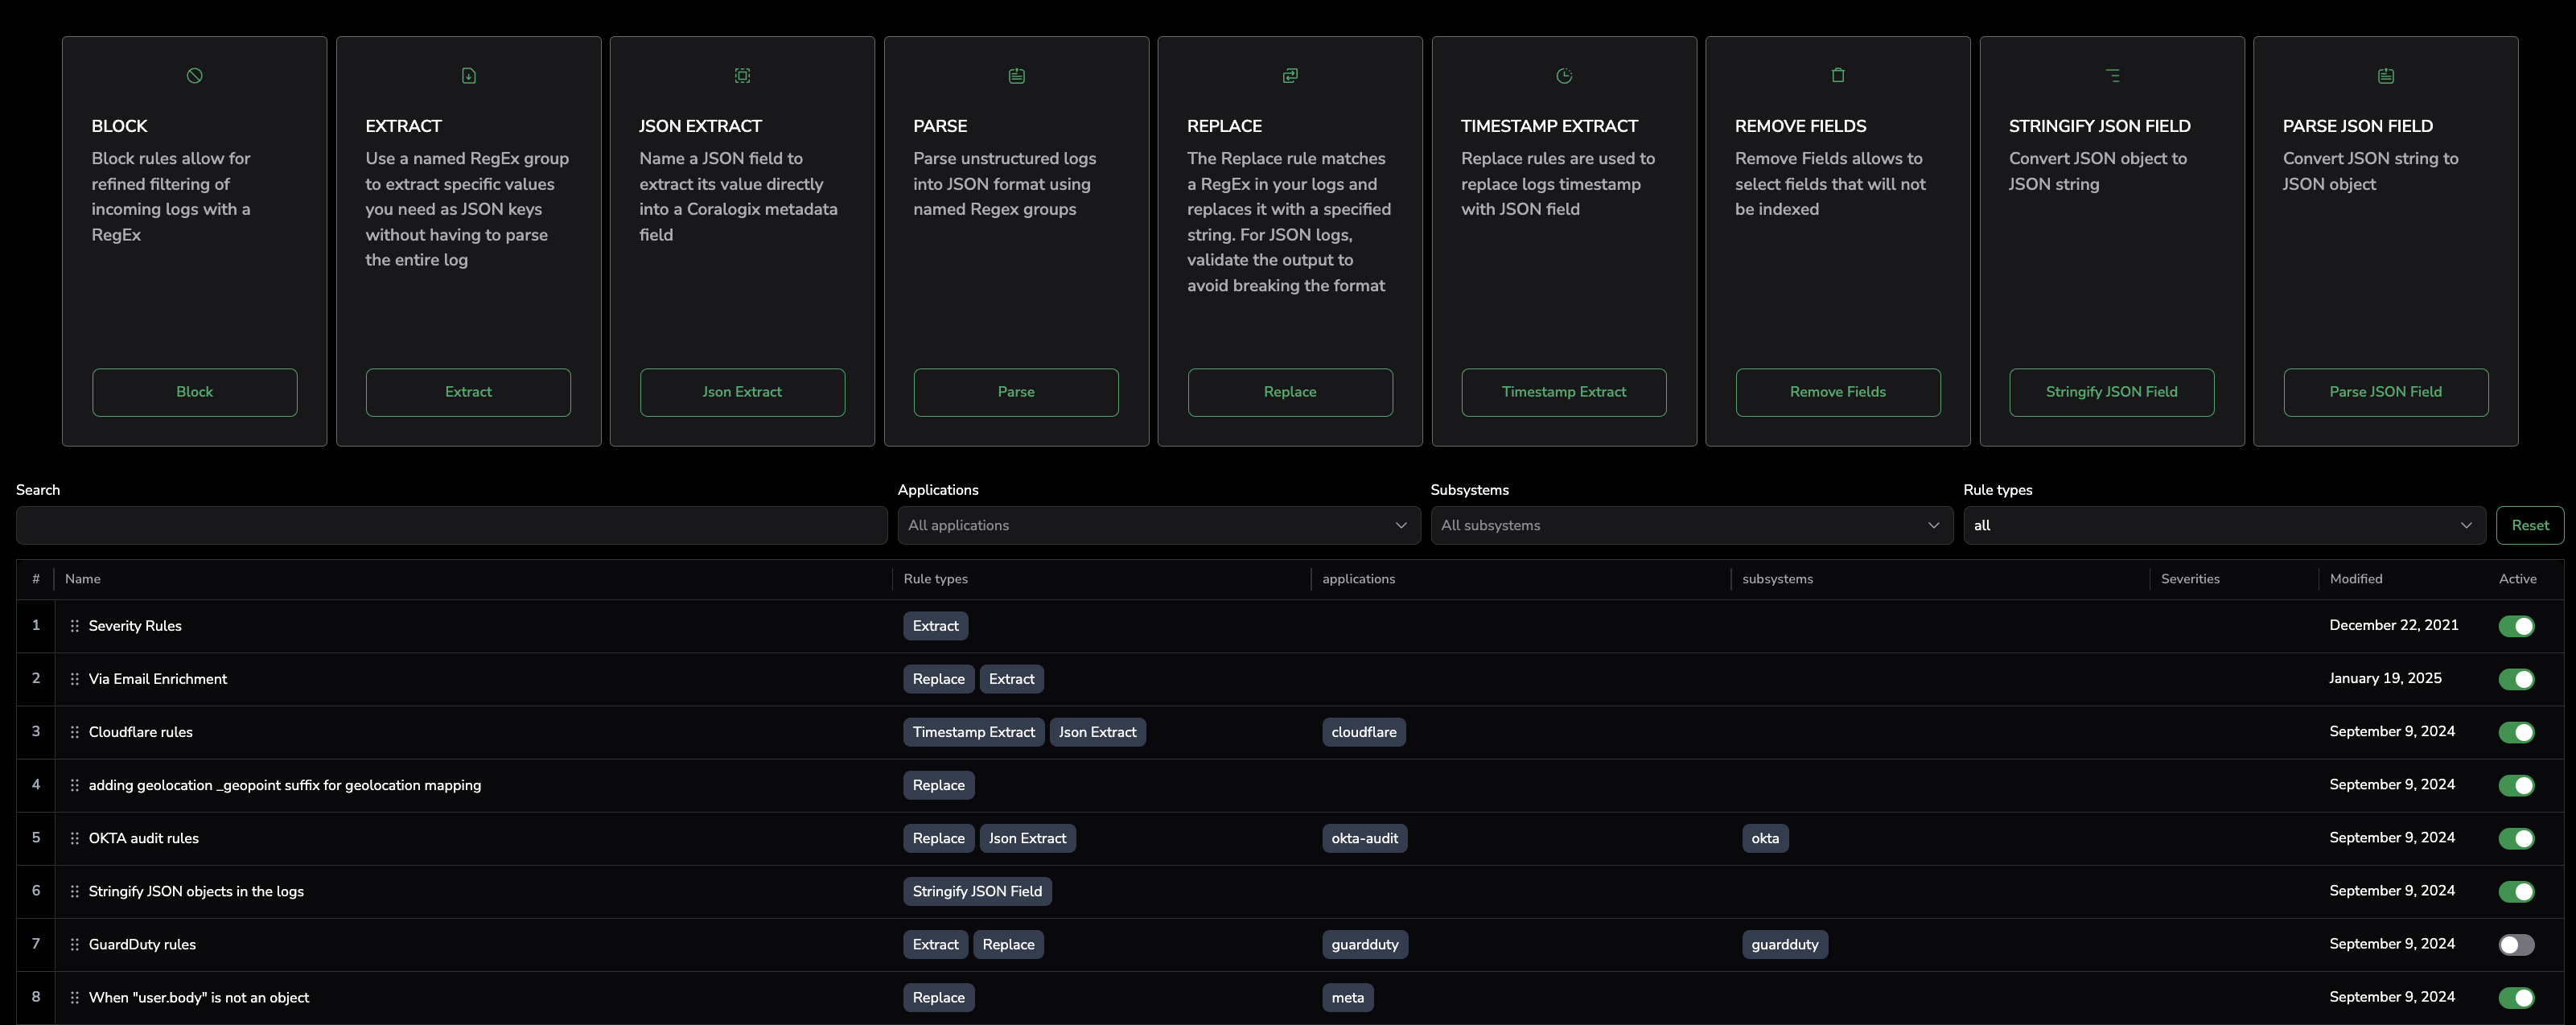Screen dimensions: 2576x1025
Task: Enable the GuardDuty rules toggle
Action: pos(2516,945)
